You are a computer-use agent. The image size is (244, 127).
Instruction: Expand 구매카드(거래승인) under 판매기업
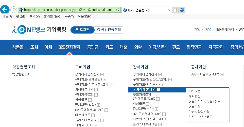point(162,85)
